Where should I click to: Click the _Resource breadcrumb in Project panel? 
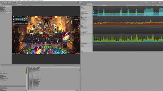38,67
